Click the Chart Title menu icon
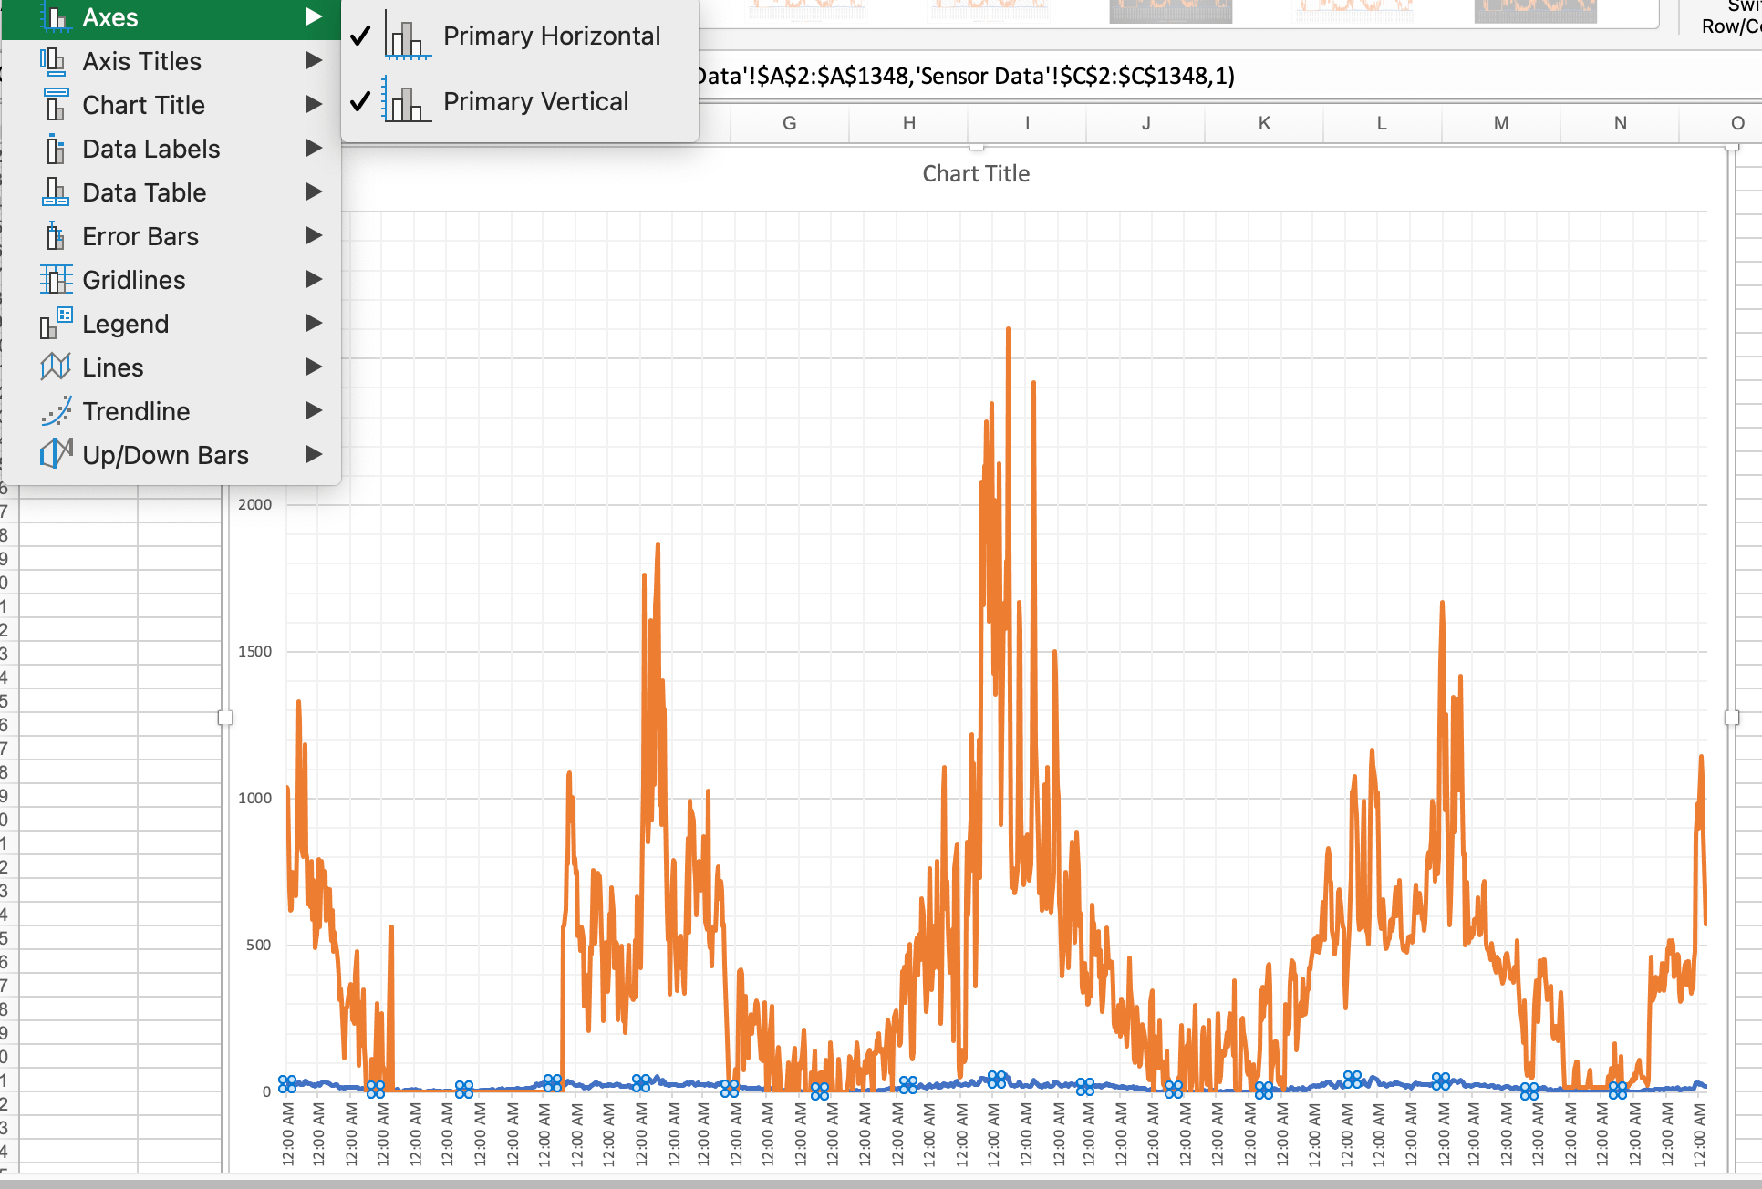Screen dimensions: 1762x1189 54,105
